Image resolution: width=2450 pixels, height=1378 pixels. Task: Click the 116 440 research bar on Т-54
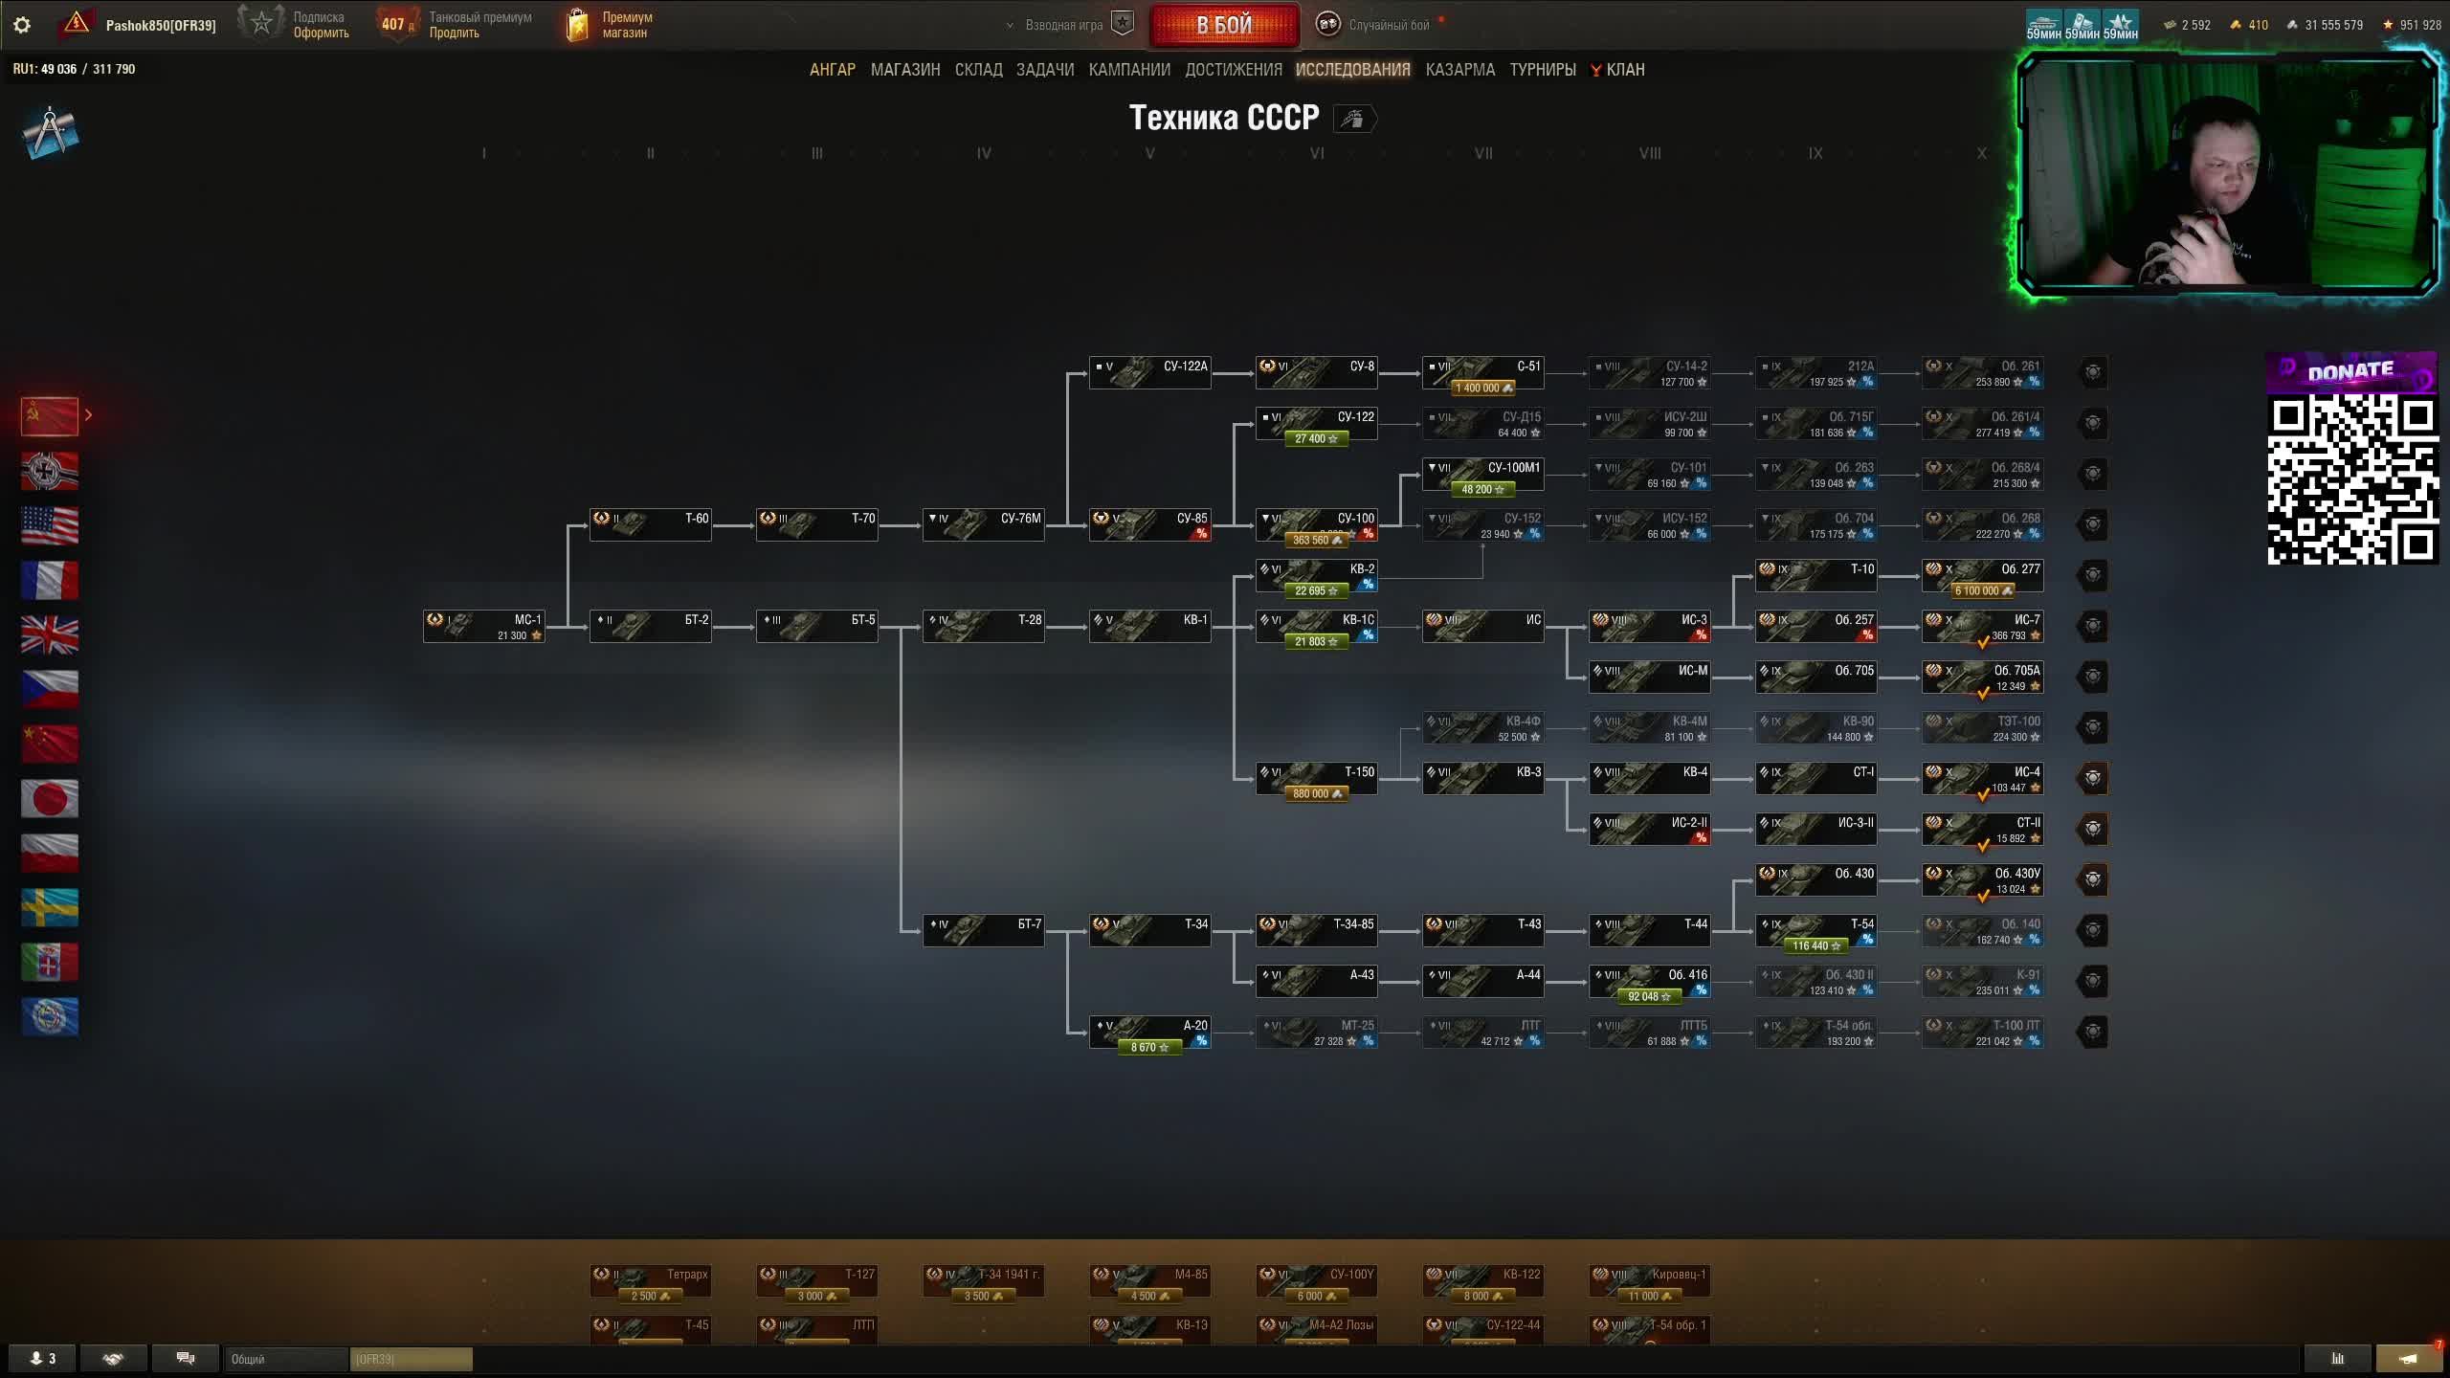tap(1815, 945)
